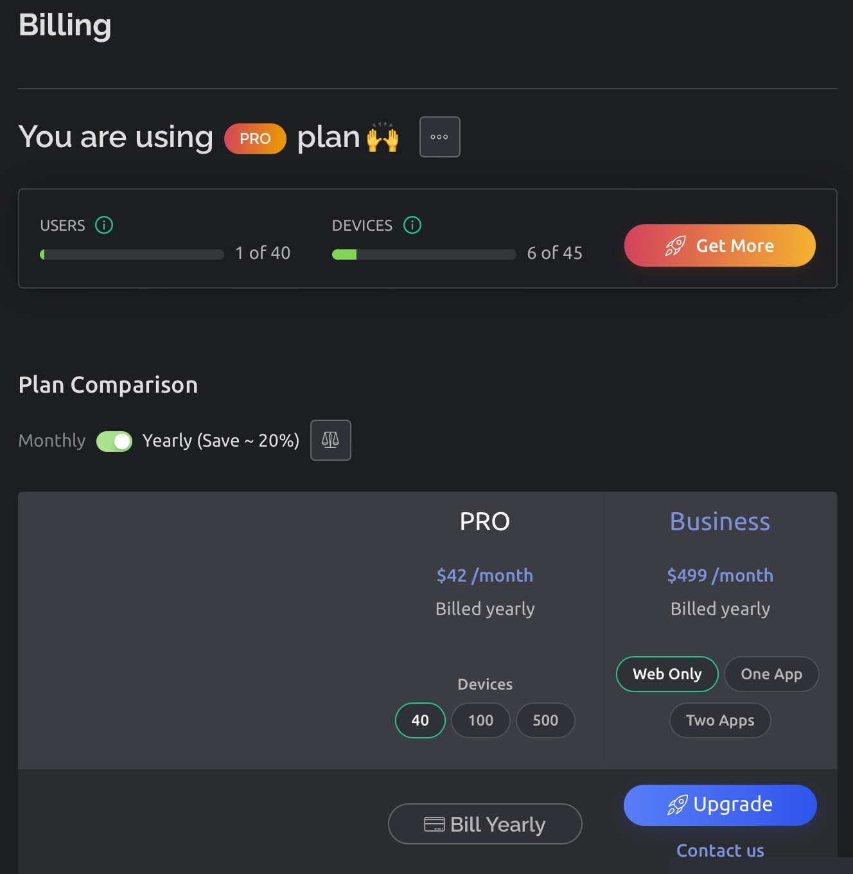Click the rocket icon on Get More button
This screenshot has width=853, height=874.
pos(676,245)
